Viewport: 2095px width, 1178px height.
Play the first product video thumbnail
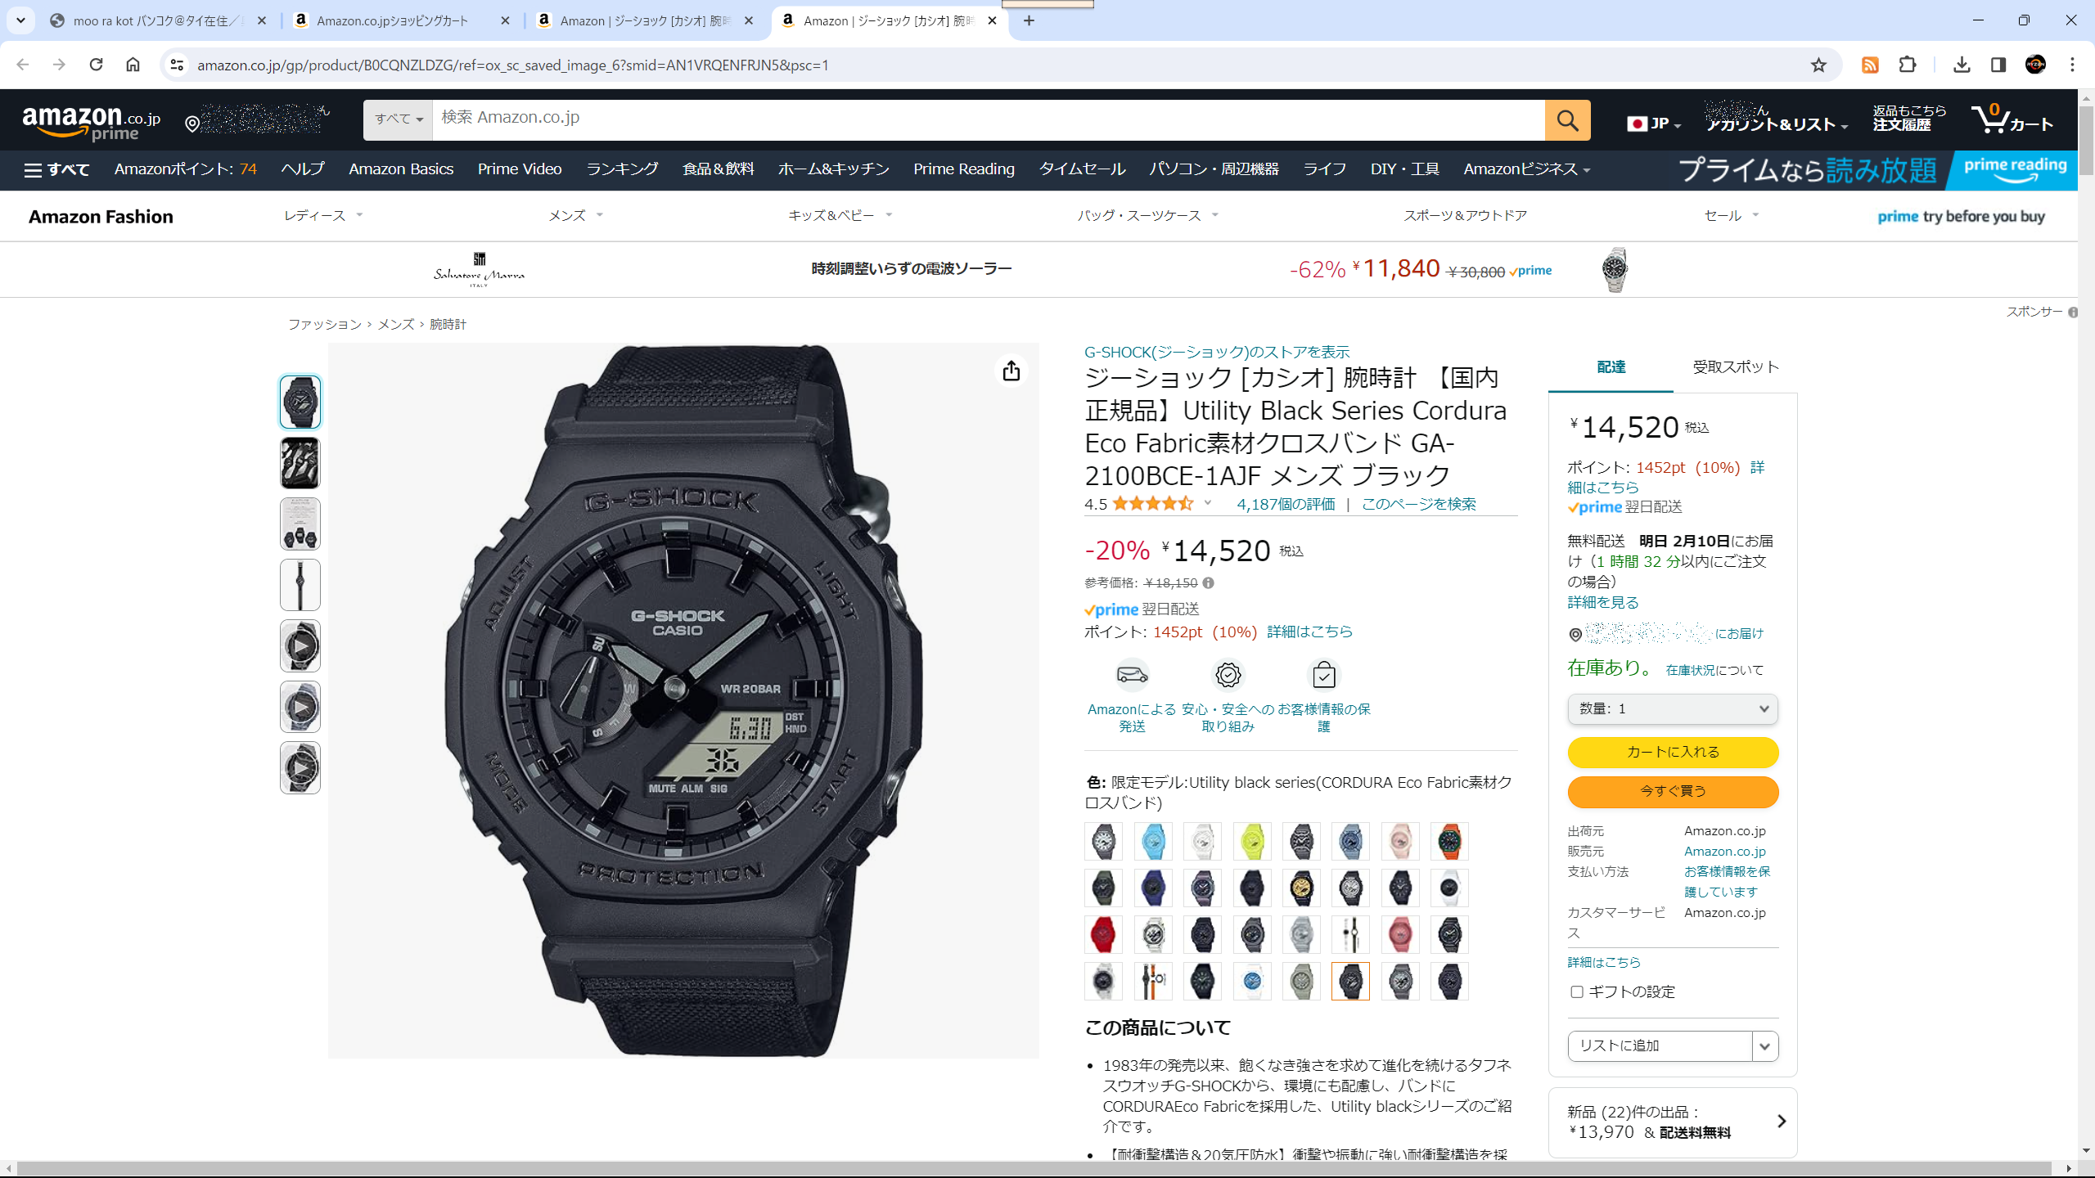tap(300, 646)
